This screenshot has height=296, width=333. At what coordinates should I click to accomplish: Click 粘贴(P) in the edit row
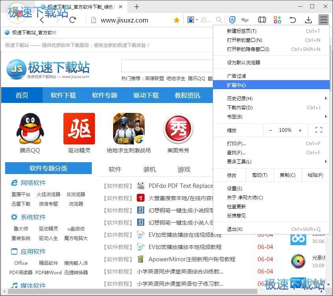(x=315, y=175)
